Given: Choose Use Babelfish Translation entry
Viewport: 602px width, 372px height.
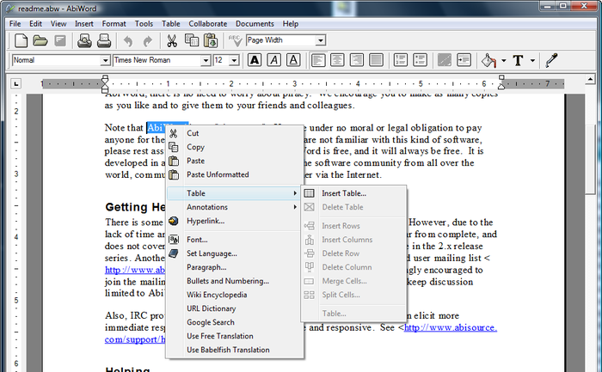Looking at the screenshot, I should tap(234, 351).
